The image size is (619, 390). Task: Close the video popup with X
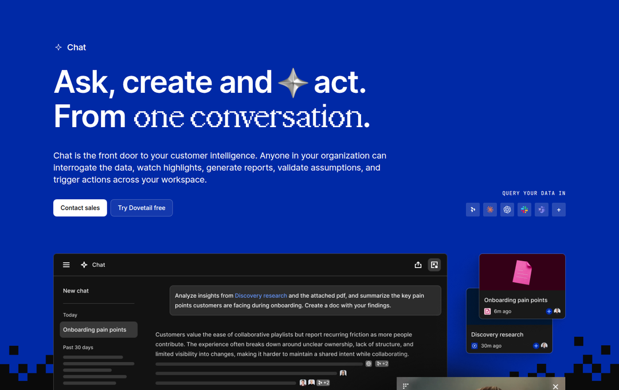pos(555,387)
